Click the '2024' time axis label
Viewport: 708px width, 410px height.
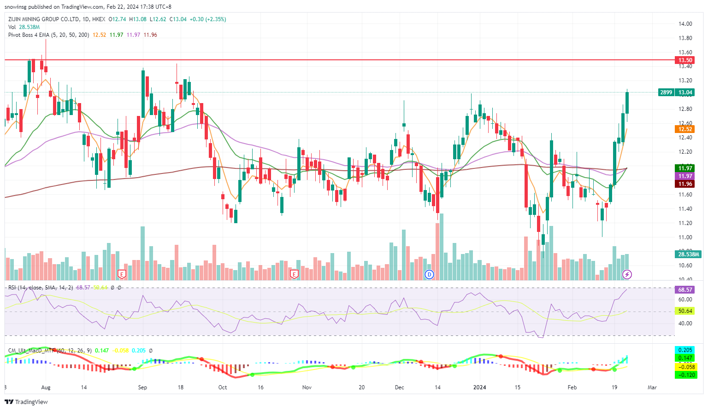point(480,387)
